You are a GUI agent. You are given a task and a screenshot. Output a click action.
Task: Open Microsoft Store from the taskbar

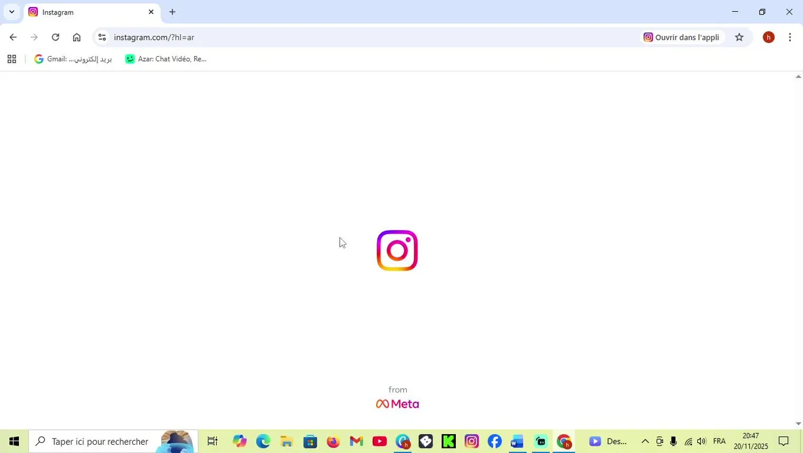310,441
